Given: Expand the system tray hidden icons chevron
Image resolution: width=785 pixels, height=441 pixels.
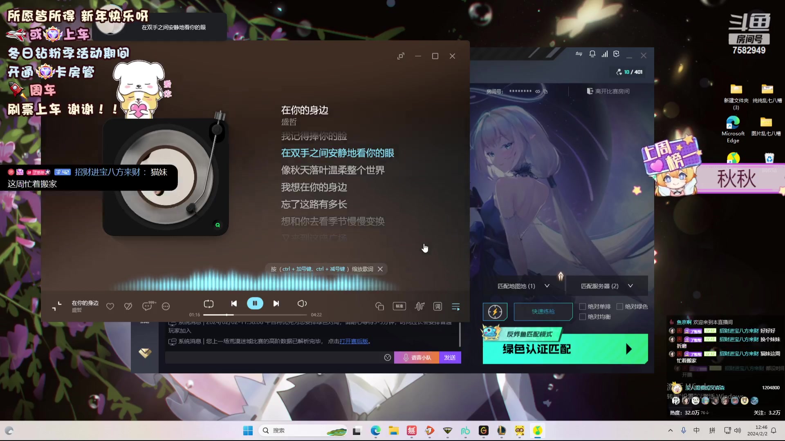Looking at the screenshot, I should pyautogui.click(x=670, y=430).
